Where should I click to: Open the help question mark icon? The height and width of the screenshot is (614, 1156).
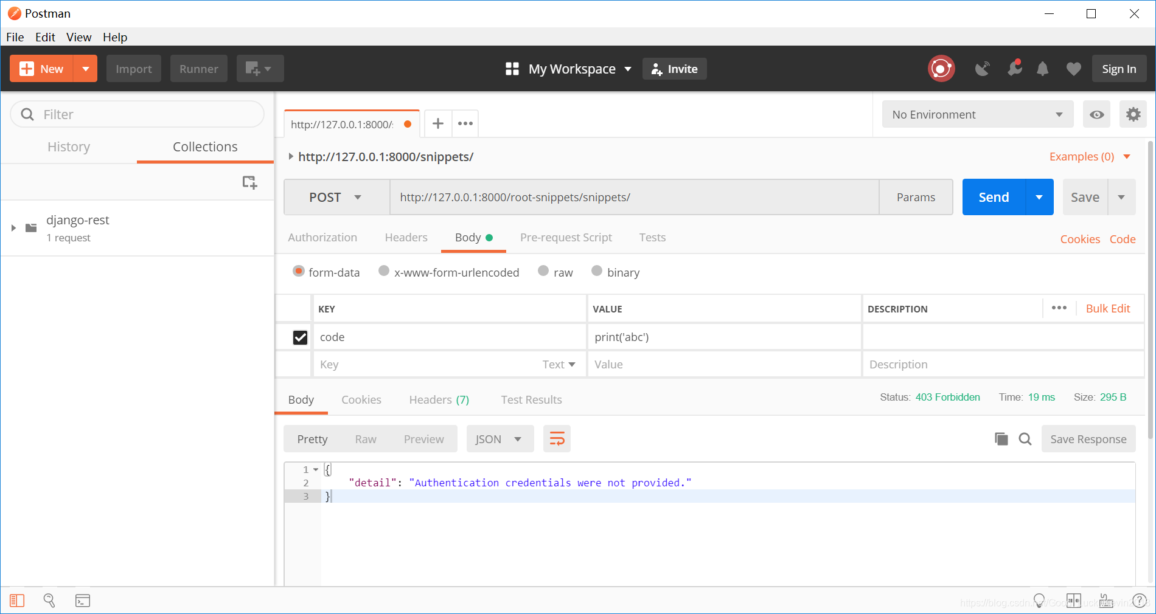tap(1140, 601)
